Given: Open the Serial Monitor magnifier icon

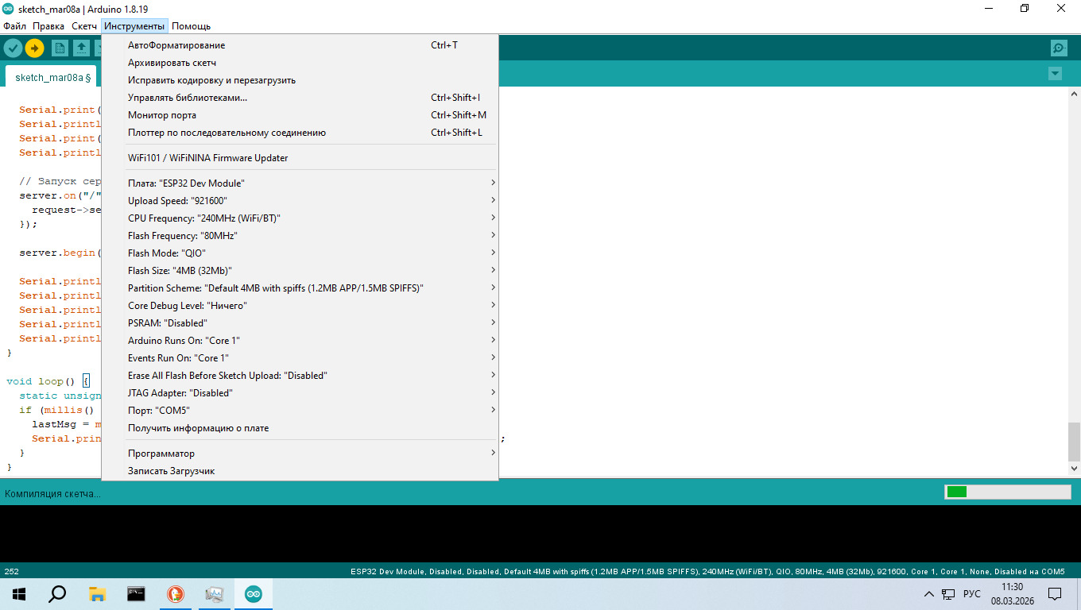Looking at the screenshot, I should 1059,48.
